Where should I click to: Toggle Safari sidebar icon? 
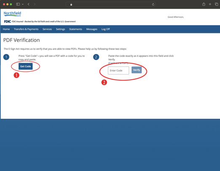click(x=18, y=4)
